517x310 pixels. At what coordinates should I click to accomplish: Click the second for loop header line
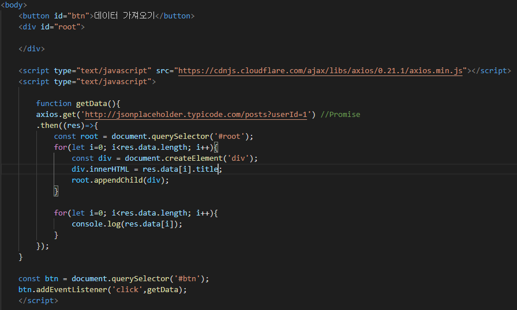click(136, 213)
